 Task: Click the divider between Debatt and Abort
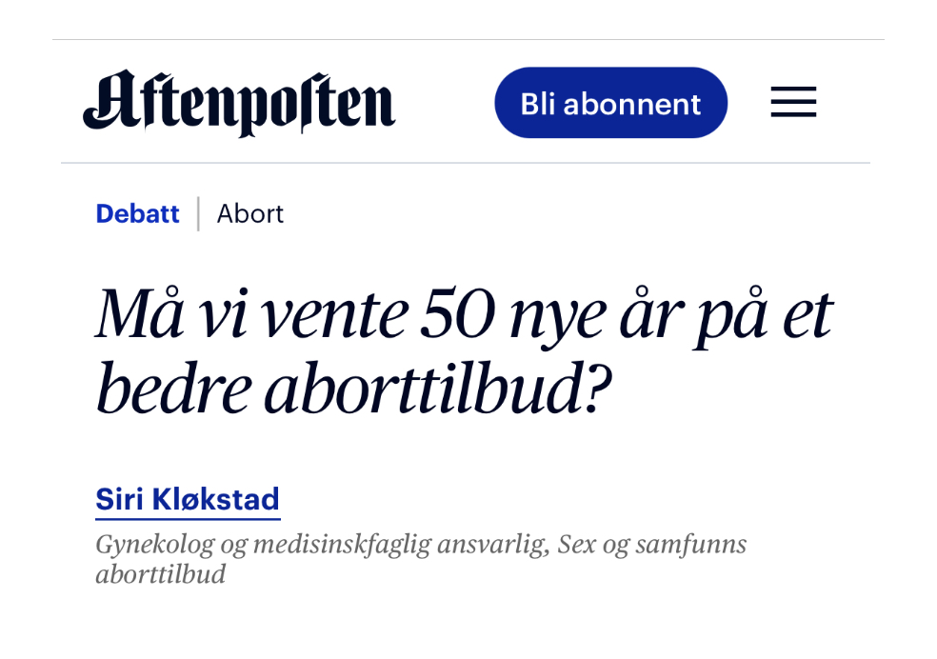click(x=198, y=213)
